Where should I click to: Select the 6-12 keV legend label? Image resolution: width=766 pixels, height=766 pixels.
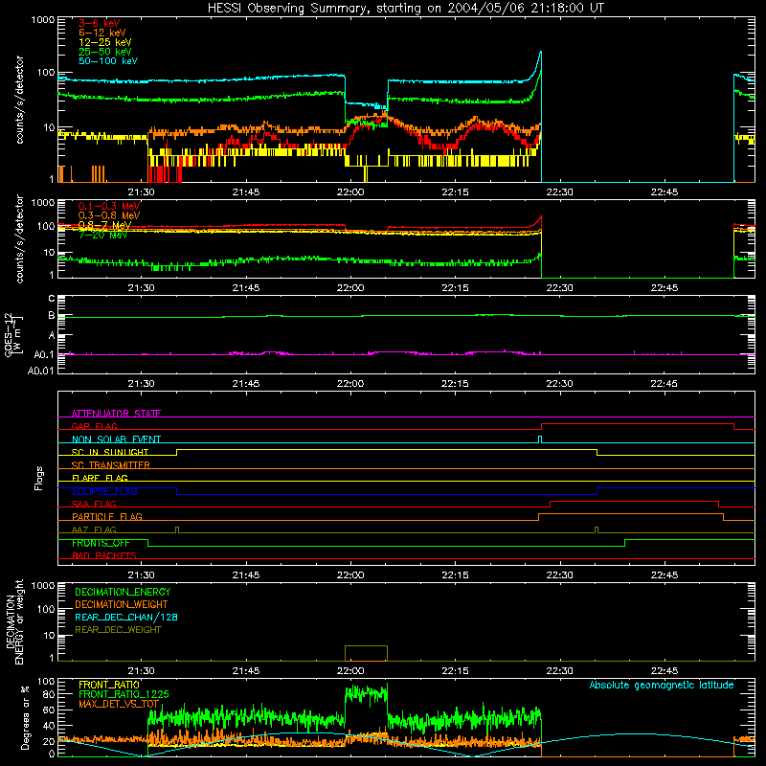(x=102, y=33)
